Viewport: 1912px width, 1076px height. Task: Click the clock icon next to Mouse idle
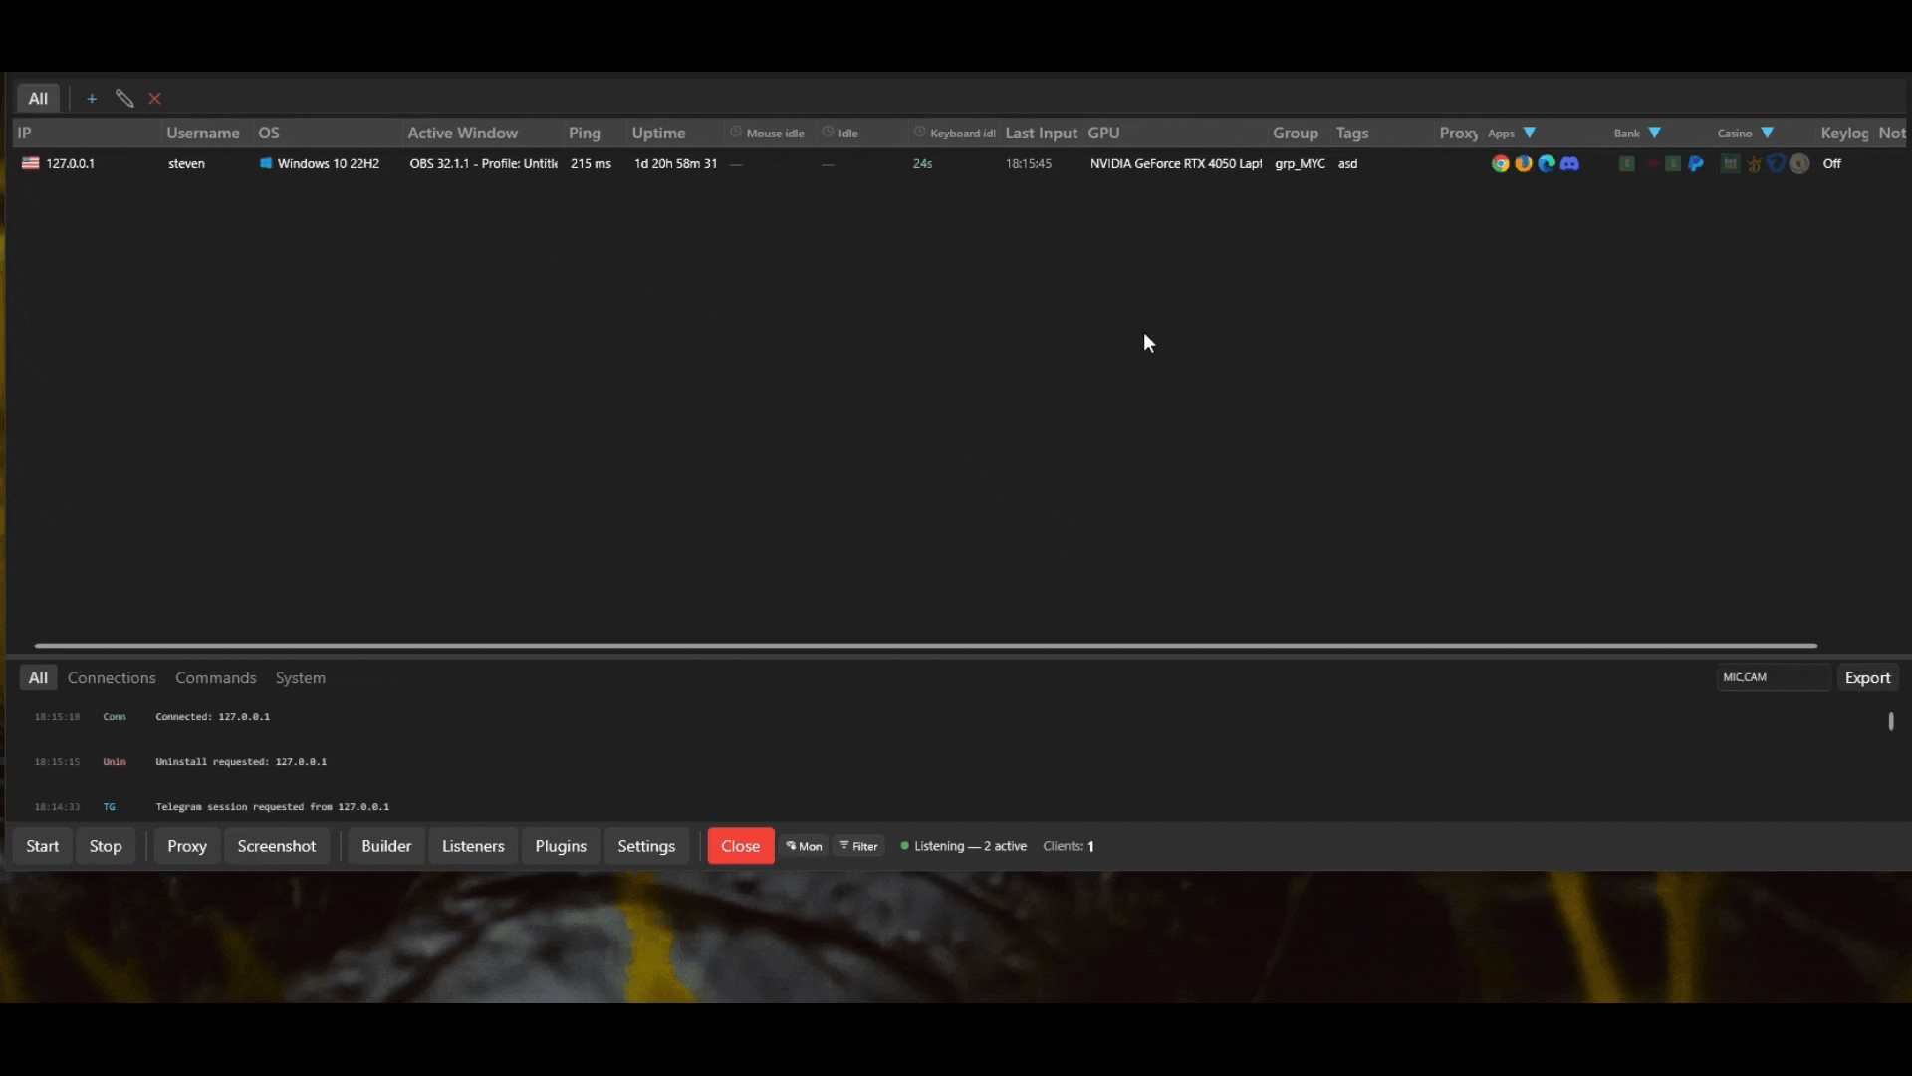(x=736, y=133)
